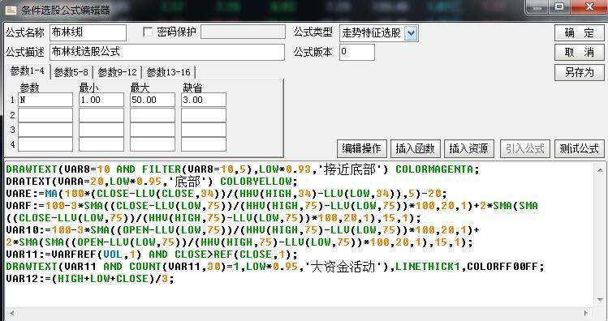608x321 pixels.
Task: Click the 公式描述 input field
Action: click(167, 52)
